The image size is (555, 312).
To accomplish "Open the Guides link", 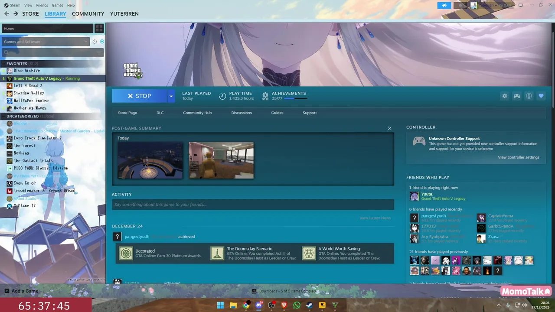I will [x=277, y=113].
